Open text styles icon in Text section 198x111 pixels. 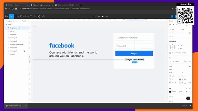(x=190, y=66)
